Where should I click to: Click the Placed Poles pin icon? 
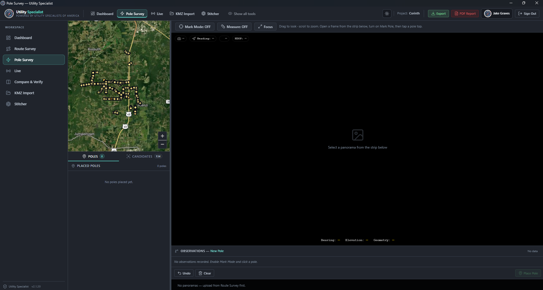[x=73, y=166]
